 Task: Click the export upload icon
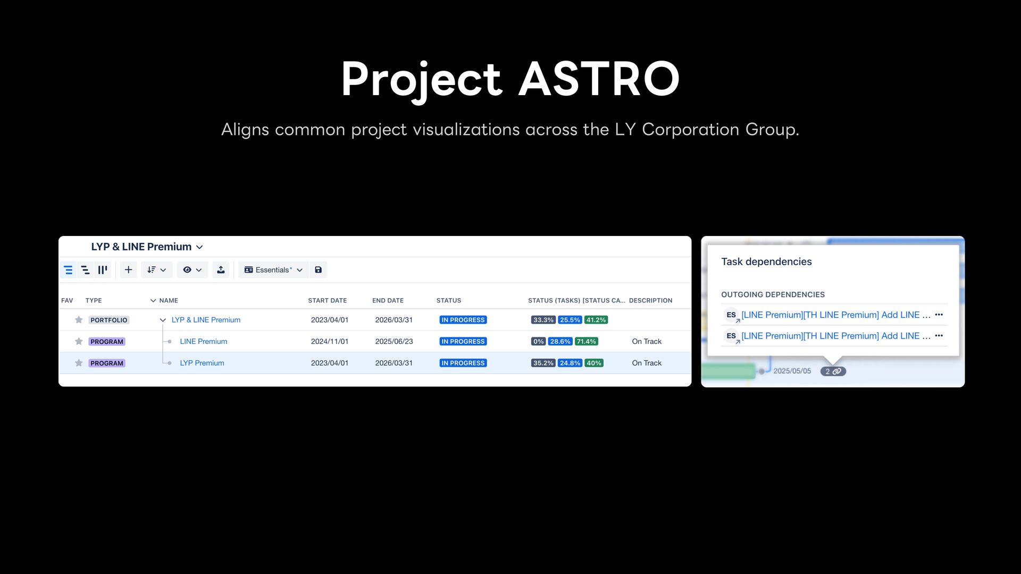click(x=221, y=270)
